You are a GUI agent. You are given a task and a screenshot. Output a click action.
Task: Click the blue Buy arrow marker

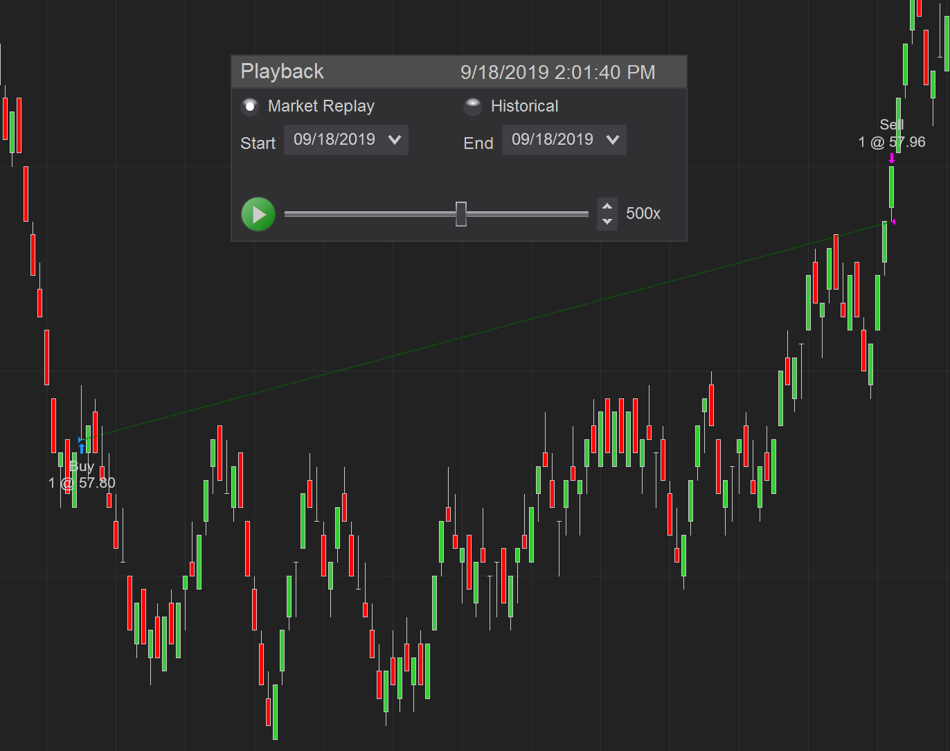82,449
